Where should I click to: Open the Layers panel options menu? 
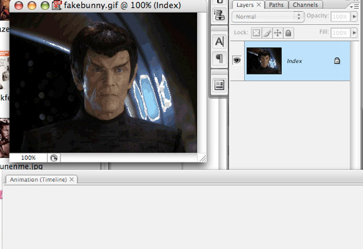pyautogui.click(x=354, y=7)
